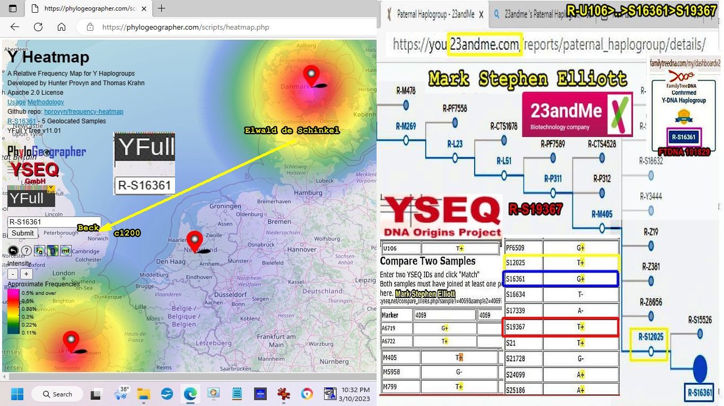Select the mt haplogroup map icon
This screenshot has height=406, width=724.
click(x=66, y=250)
